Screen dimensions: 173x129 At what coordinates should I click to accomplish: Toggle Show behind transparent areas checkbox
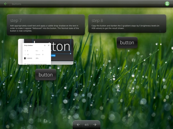click(x=25, y=64)
